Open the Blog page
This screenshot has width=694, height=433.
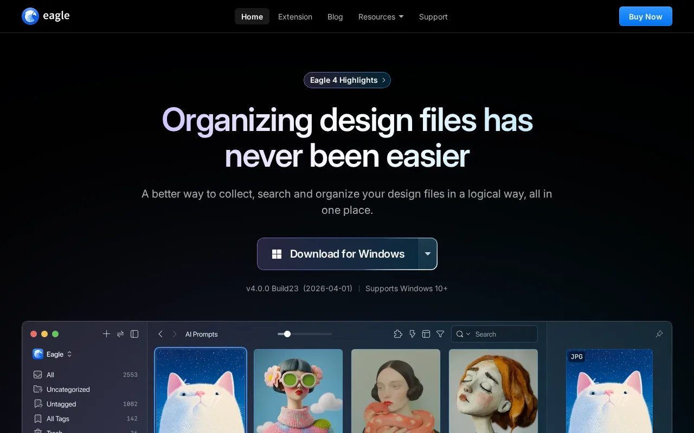[x=335, y=16]
